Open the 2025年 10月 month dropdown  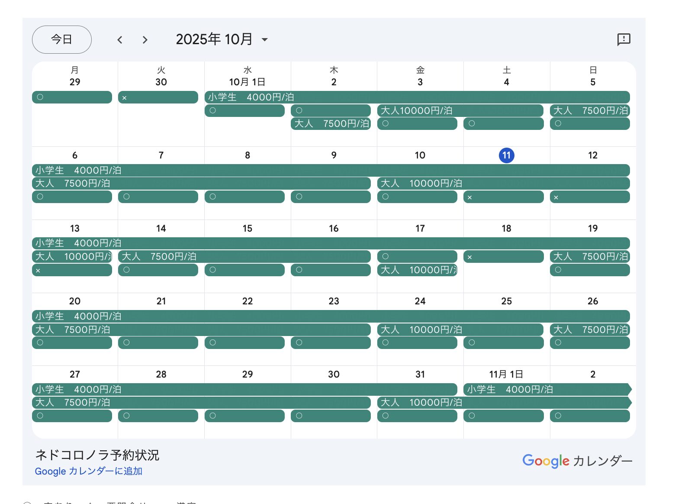(x=214, y=39)
